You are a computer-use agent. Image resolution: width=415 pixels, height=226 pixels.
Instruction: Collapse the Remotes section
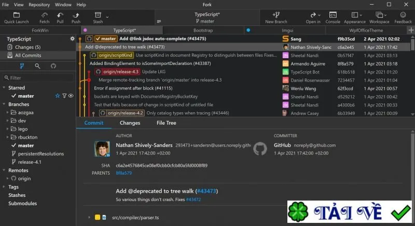point(4,170)
